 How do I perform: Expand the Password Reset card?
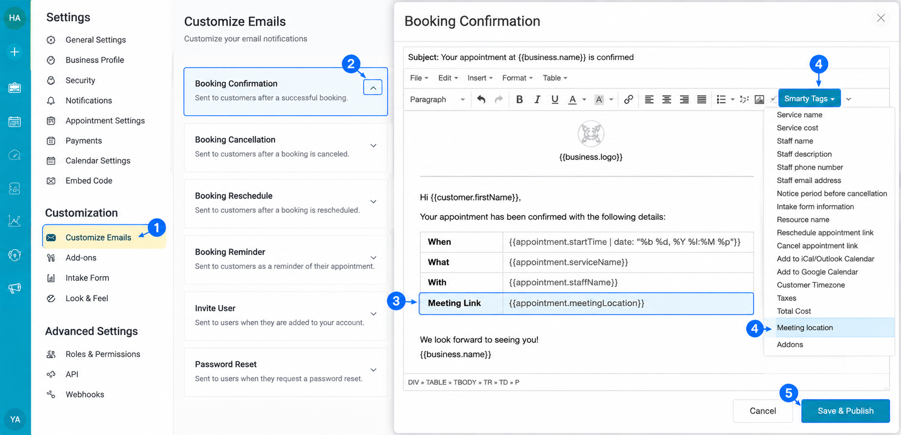tap(373, 370)
